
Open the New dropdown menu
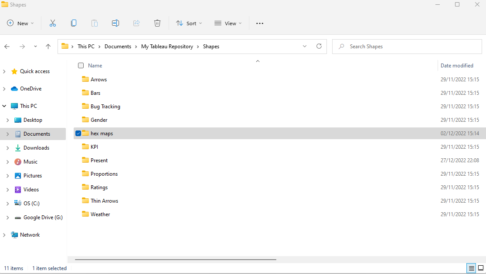coord(20,23)
